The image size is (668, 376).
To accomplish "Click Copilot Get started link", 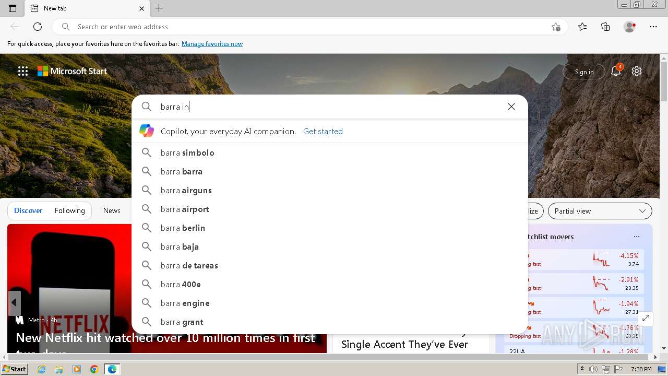I will click(323, 132).
